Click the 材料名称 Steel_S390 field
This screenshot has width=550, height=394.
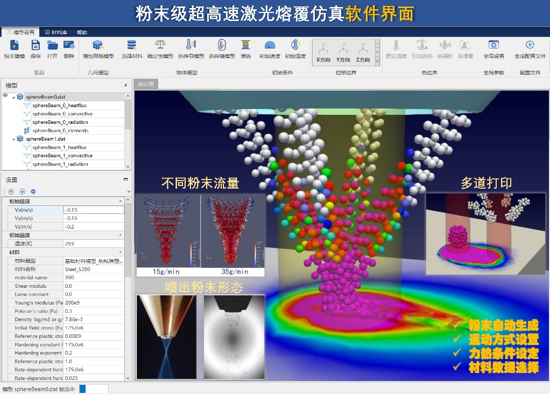click(94, 269)
